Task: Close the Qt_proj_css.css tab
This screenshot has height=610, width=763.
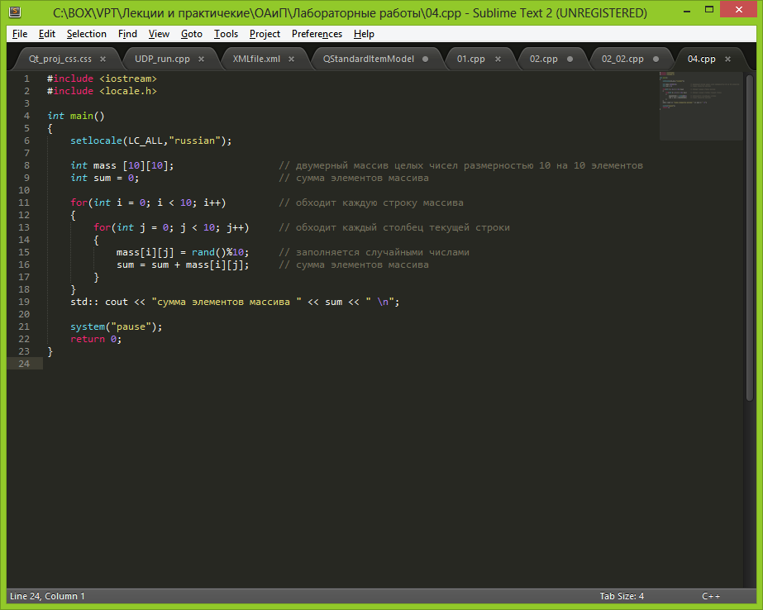Action: coord(103,59)
